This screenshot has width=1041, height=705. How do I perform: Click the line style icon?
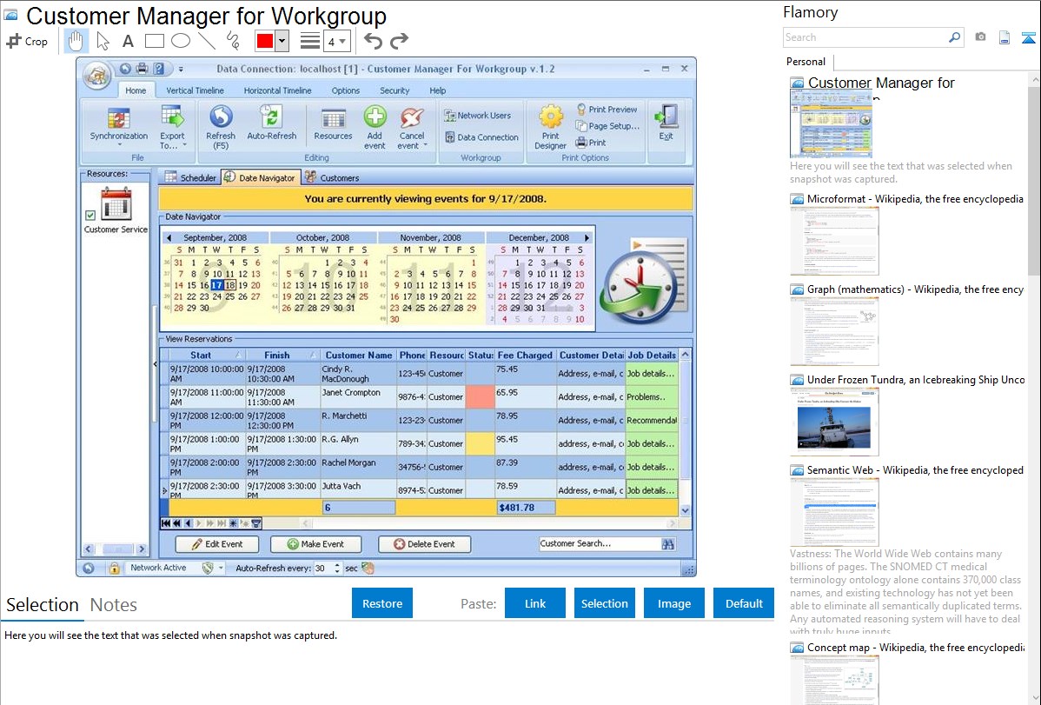(309, 41)
